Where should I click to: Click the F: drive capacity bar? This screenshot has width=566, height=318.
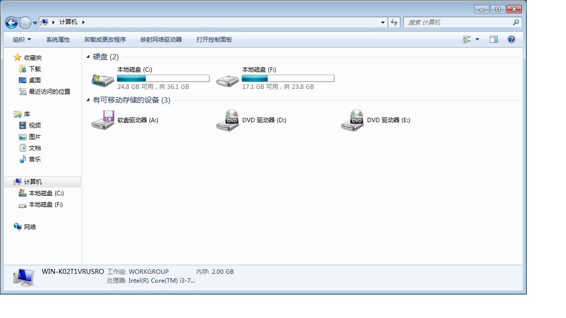coord(288,78)
